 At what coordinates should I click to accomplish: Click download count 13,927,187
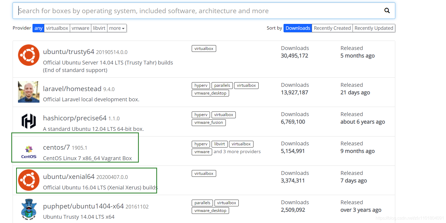pyautogui.click(x=295, y=92)
